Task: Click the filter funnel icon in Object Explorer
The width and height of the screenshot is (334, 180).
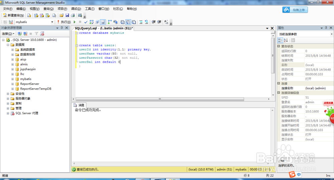Action: click(x=36, y=34)
